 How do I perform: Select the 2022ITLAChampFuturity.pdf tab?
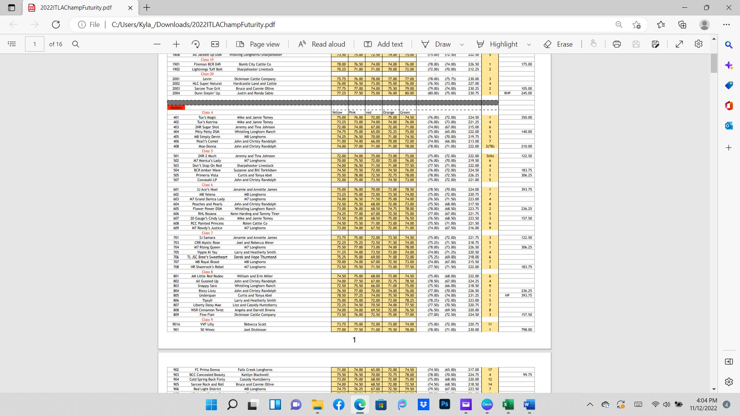pos(76,8)
